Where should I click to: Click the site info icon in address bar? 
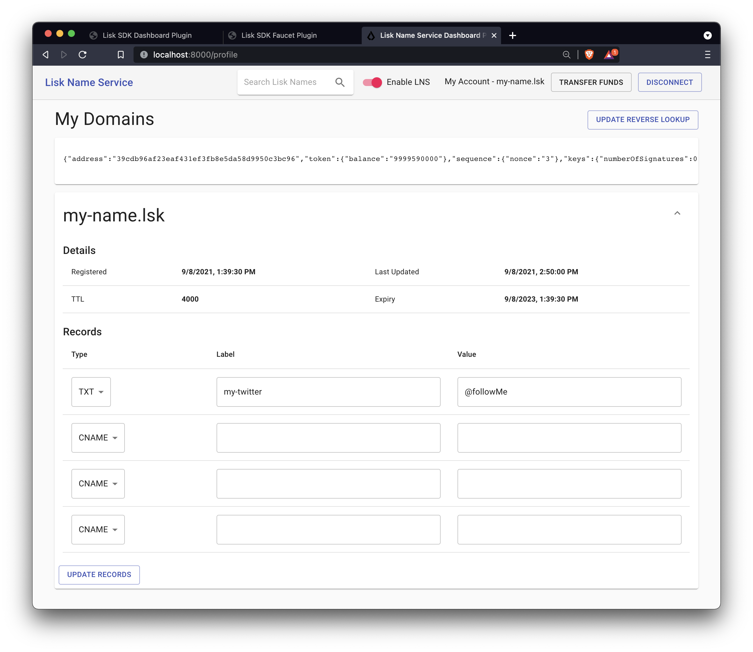pos(144,55)
